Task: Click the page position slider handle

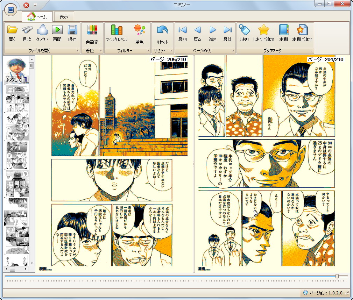Action: [x=337, y=277]
